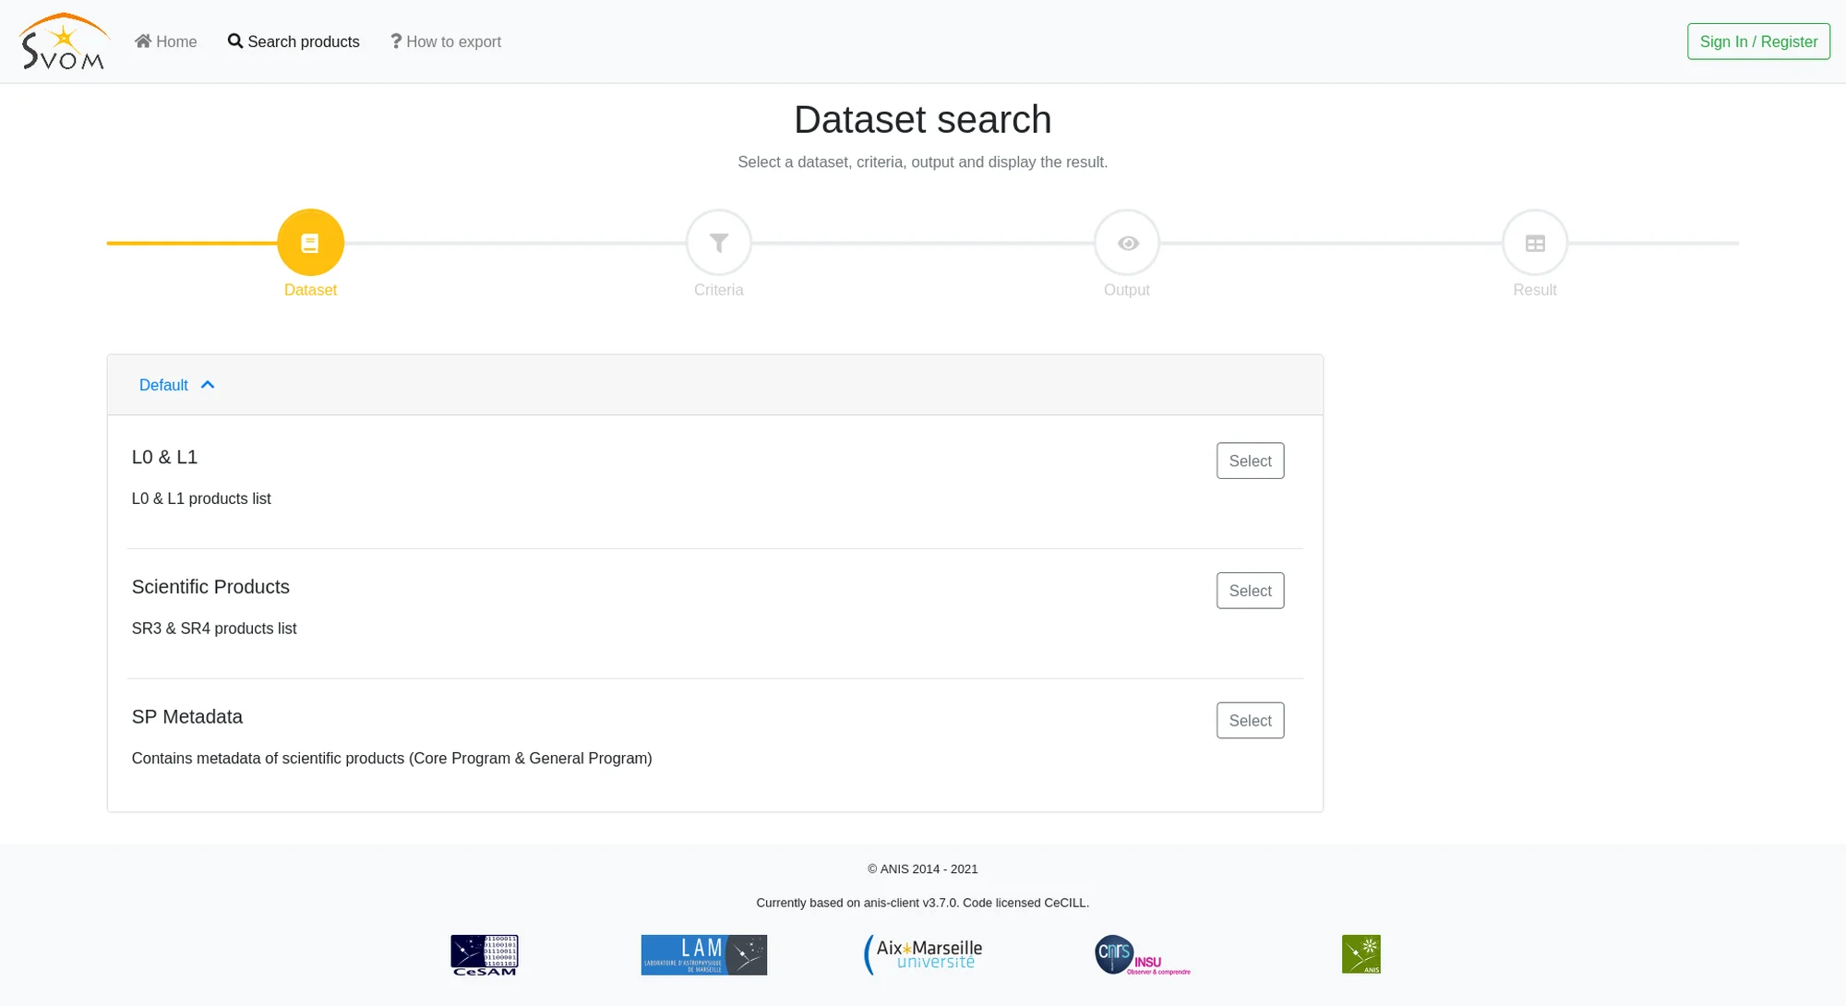The width and height of the screenshot is (1846, 1006).
Task: Click the SP Metadata description text
Action: 392,759
